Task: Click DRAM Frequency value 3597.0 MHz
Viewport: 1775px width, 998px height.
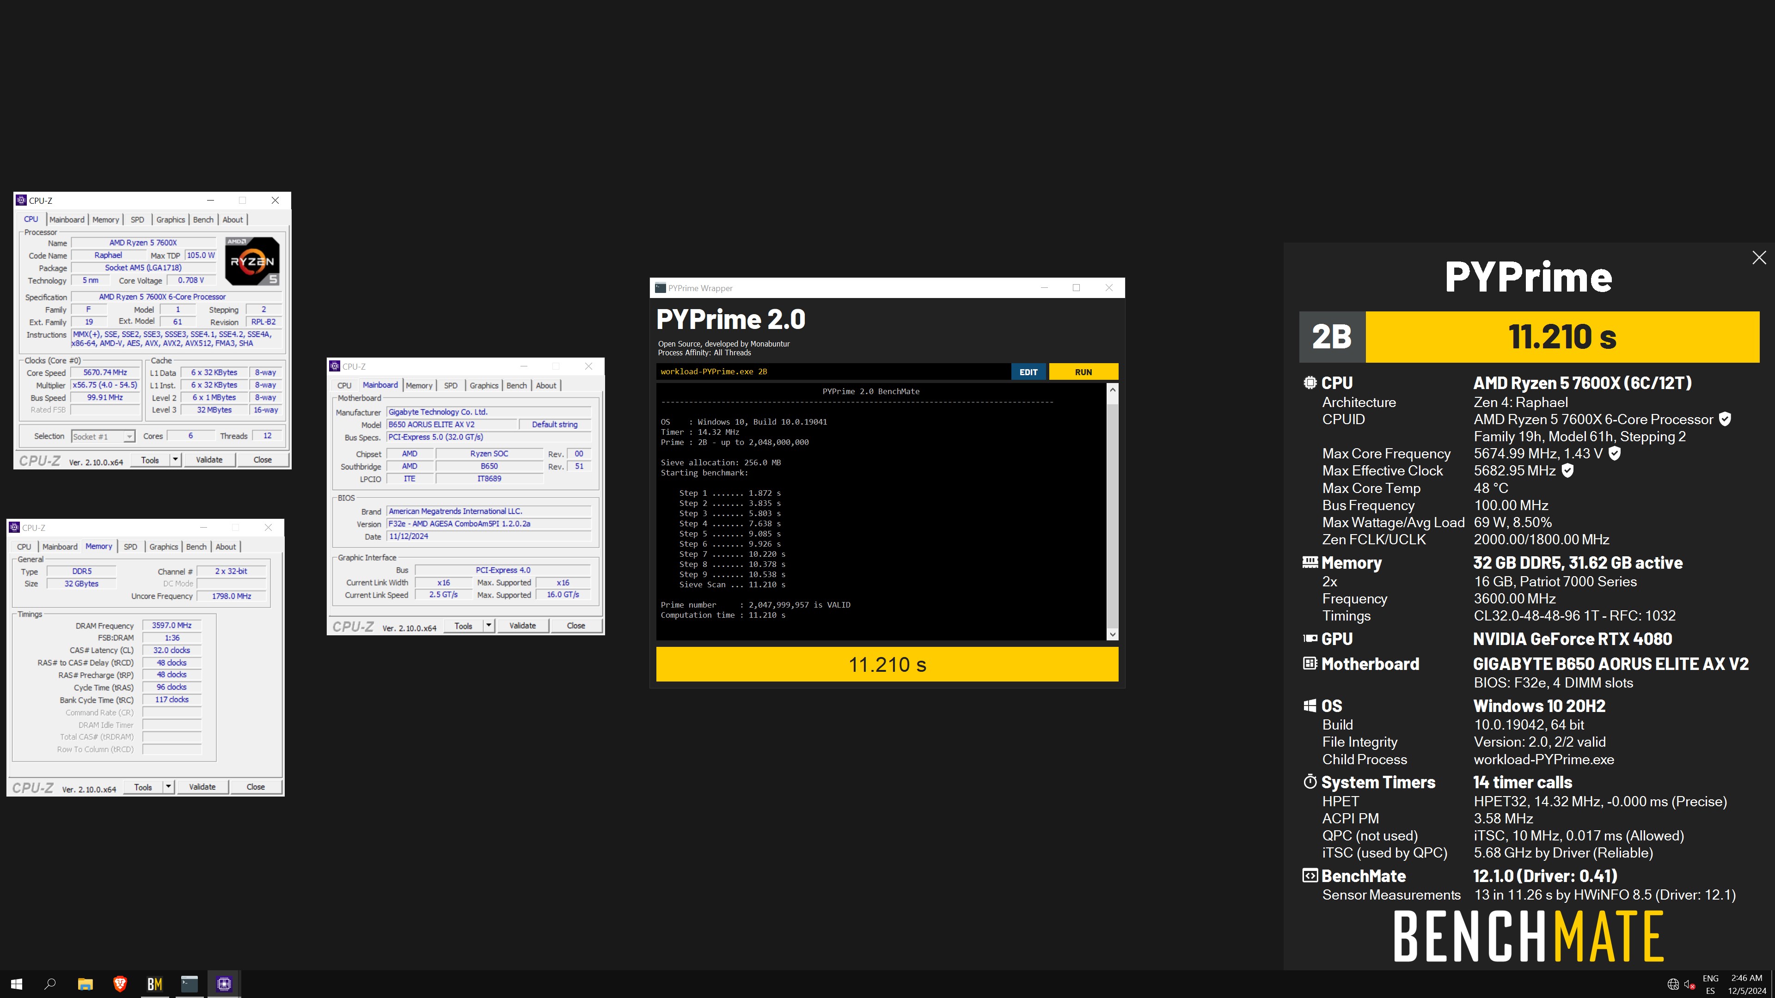Action: pos(171,626)
